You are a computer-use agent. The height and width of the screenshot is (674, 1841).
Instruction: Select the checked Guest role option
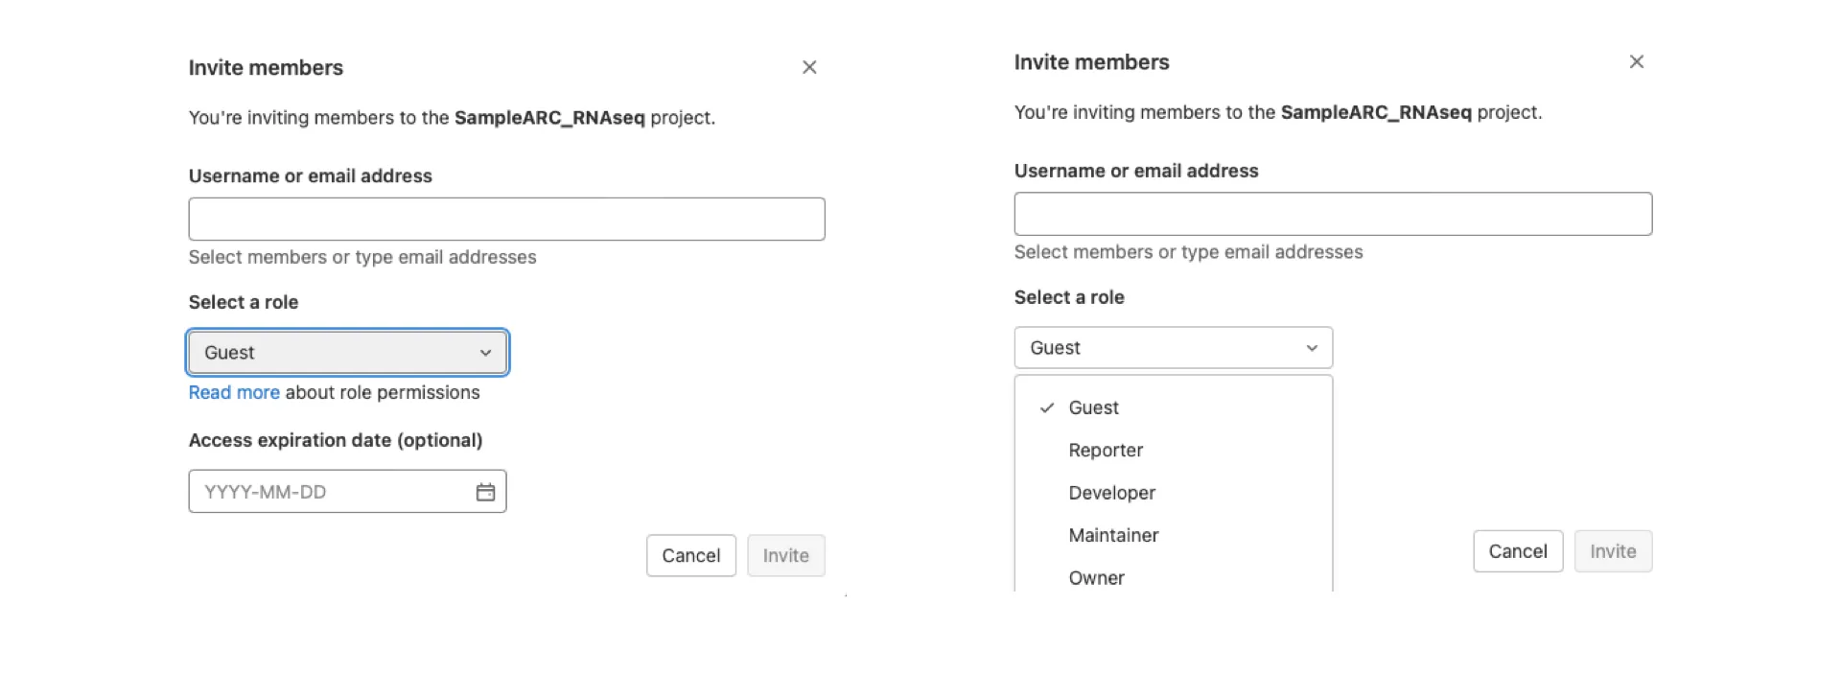[1174, 407]
